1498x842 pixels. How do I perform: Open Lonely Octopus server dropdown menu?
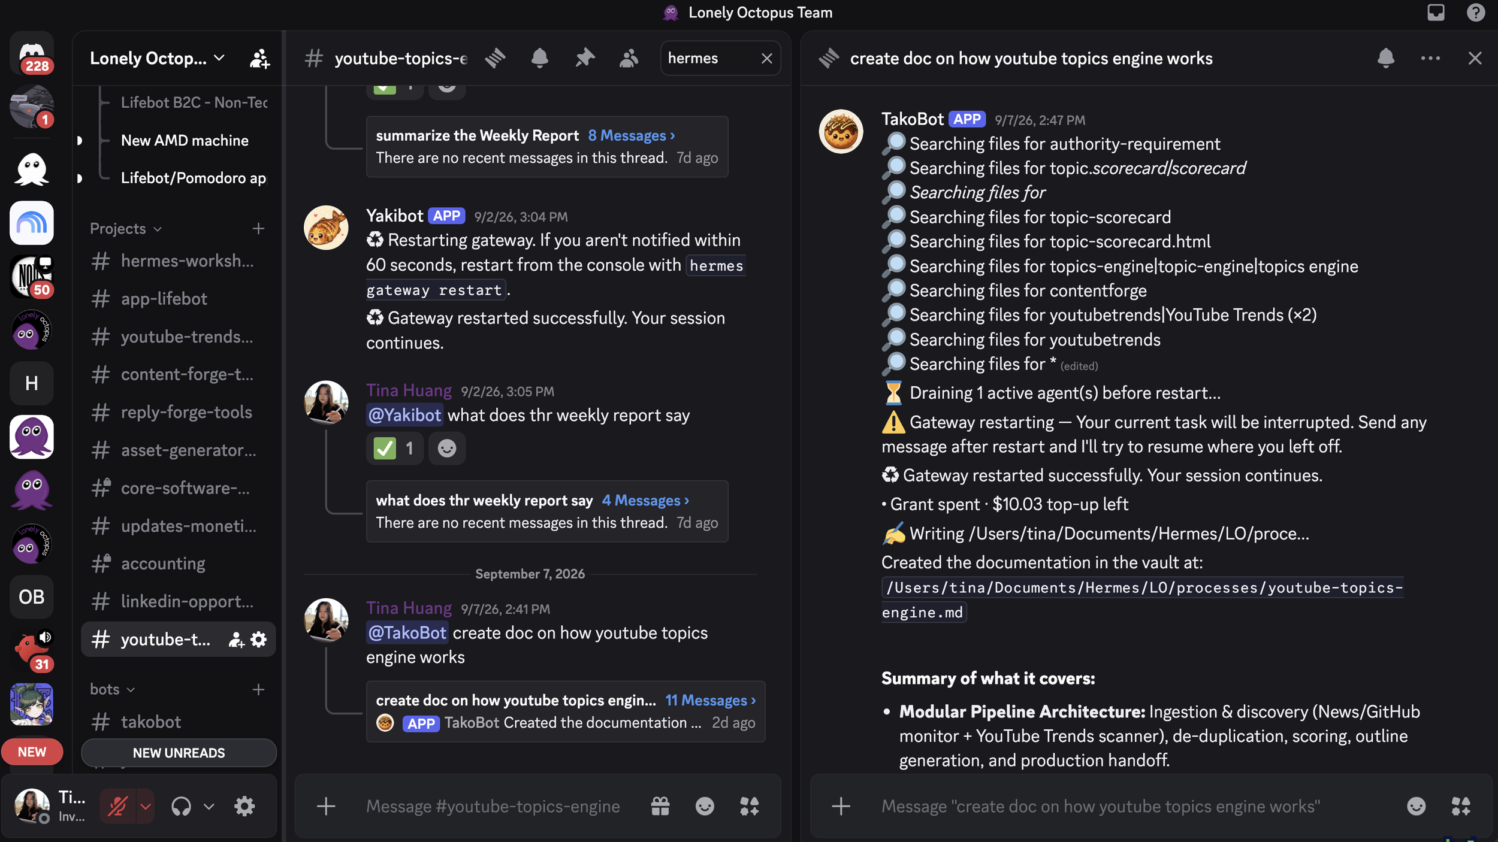click(158, 58)
